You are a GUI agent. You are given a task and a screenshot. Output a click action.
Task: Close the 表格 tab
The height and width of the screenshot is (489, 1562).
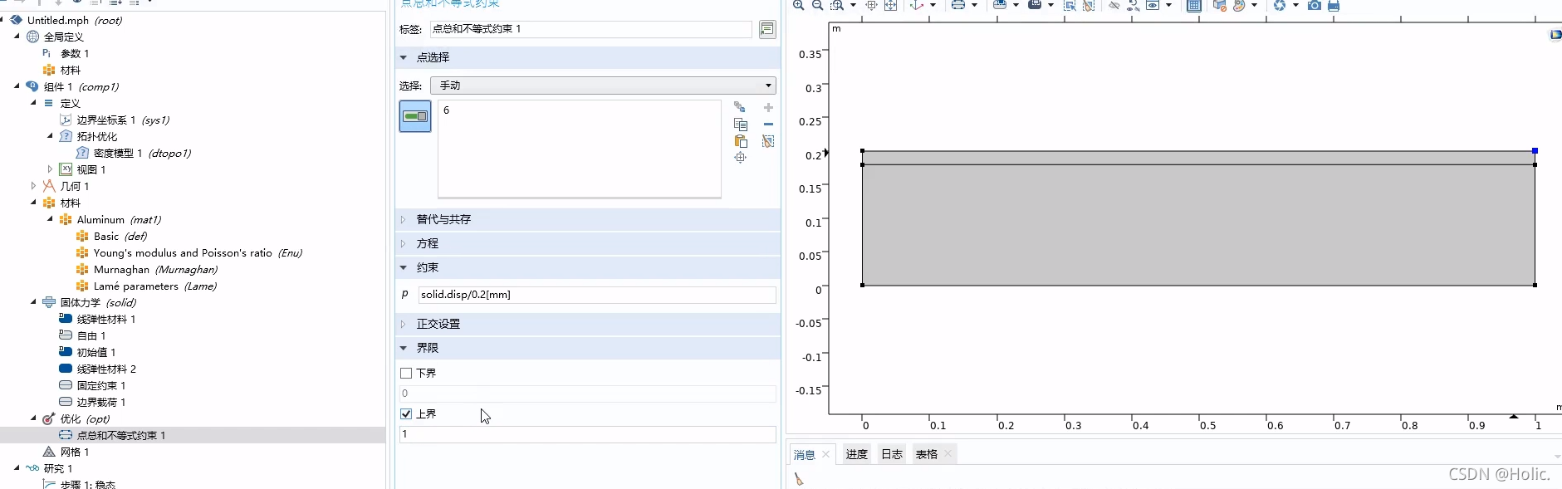947,454
